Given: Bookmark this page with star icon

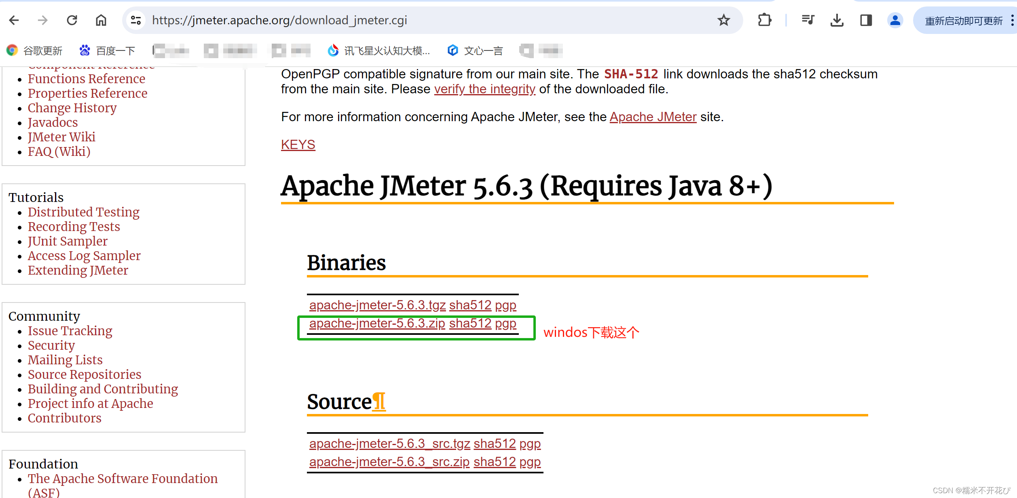Looking at the screenshot, I should [723, 20].
